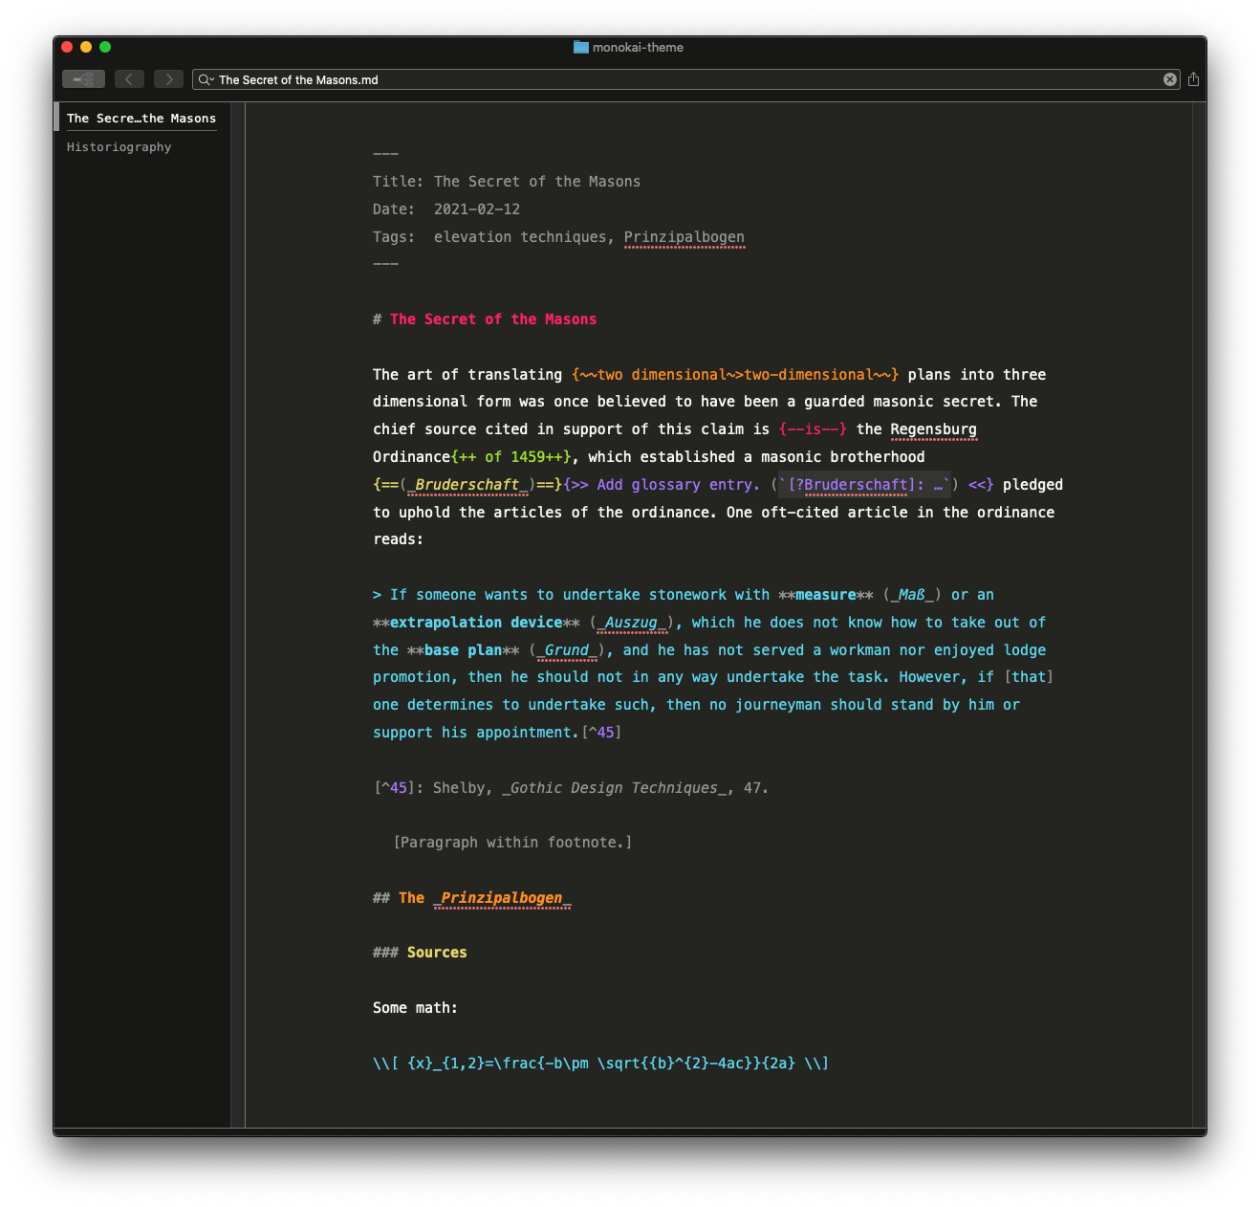1260x1207 pixels.
Task: Go back with the left arrow button
Action: pyautogui.click(x=129, y=79)
